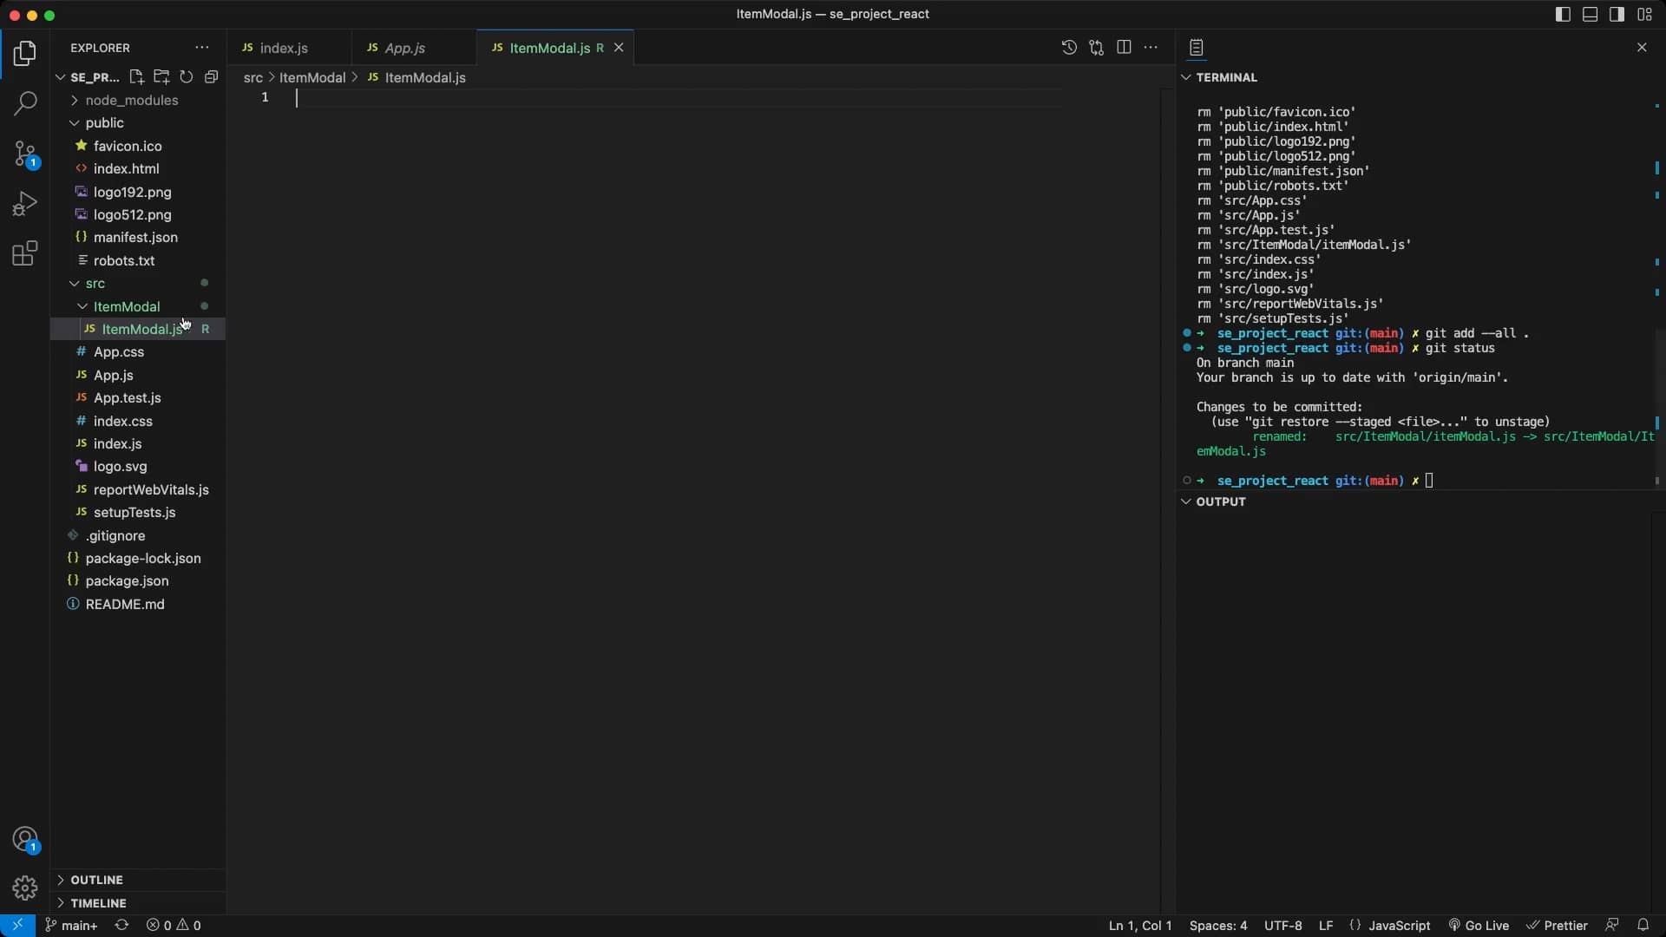Toggle the bottom panel visibility
Image resolution: width=1666 pixels, height=937 pixels.
click(1590, 15)
